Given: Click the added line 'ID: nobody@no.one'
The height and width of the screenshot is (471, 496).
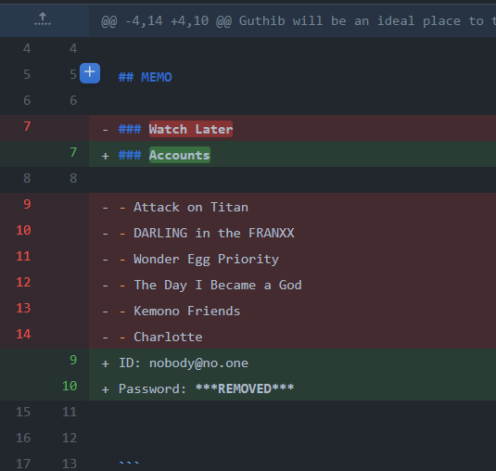Looking at the screenshot, I should coord(184,363).
